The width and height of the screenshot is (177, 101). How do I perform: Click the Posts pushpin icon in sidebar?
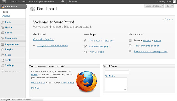click(x=2, y=22)
